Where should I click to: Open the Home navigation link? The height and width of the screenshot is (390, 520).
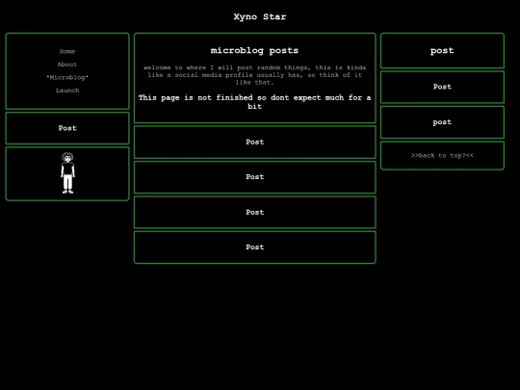pyautogui.click(x=67, y=51)
